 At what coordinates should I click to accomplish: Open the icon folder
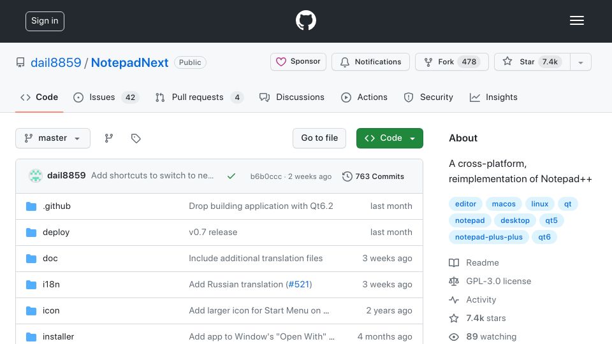[51, 310]
